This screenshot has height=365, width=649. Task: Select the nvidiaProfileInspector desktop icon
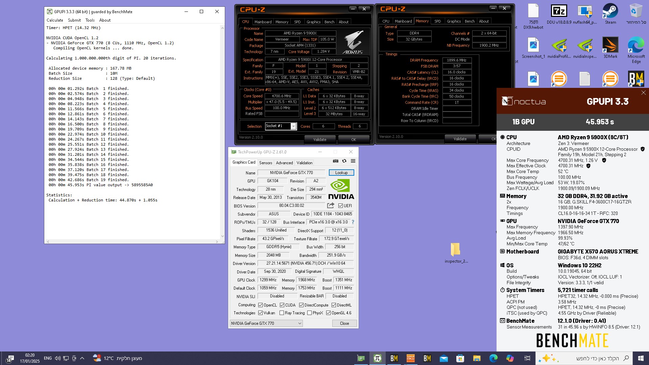pyautogui.click(x=559, y=48)
